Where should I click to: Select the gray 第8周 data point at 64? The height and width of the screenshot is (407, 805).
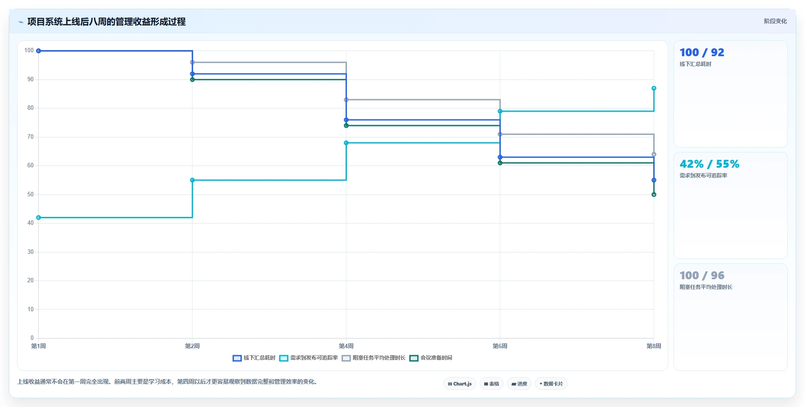tap(654, 155)
